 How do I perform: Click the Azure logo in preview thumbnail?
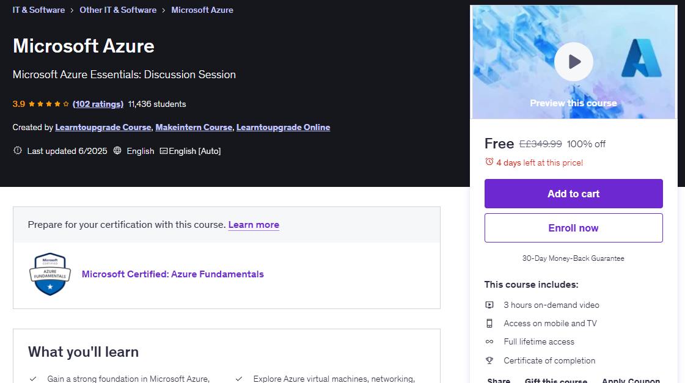click(641, 58)
